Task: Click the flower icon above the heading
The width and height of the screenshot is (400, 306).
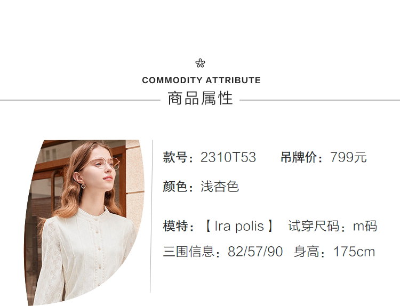Action: [200, 63]
